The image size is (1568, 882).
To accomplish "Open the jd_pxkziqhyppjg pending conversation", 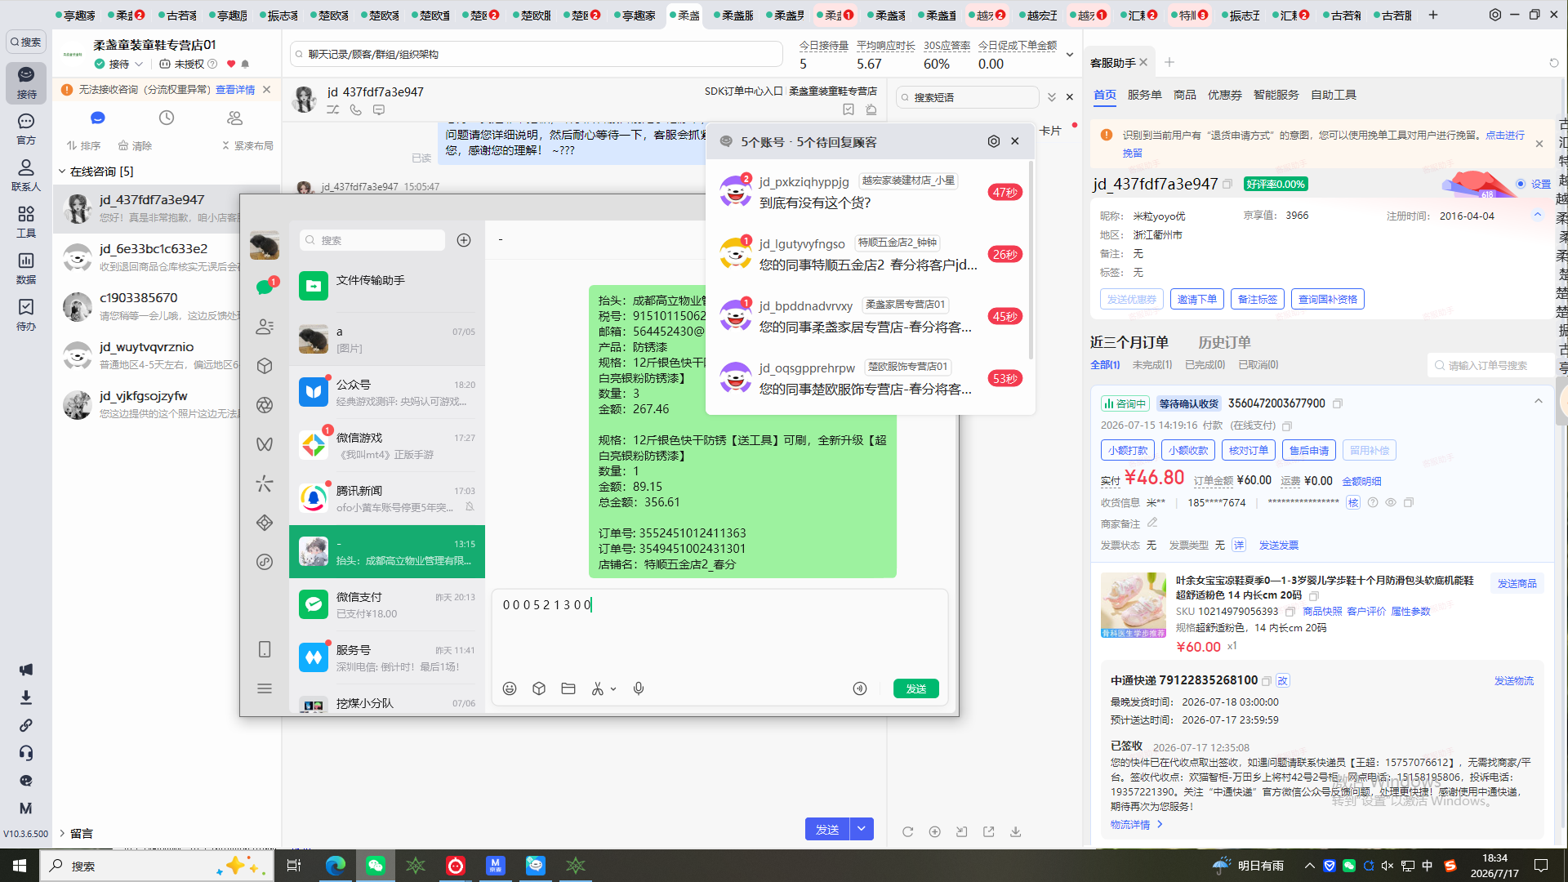I will click(871, 192).
